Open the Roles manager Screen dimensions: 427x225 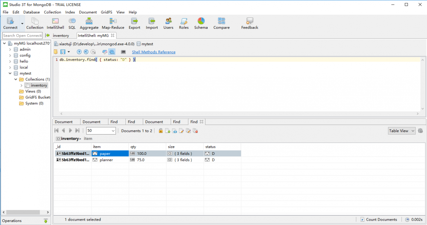click(183, 24)
